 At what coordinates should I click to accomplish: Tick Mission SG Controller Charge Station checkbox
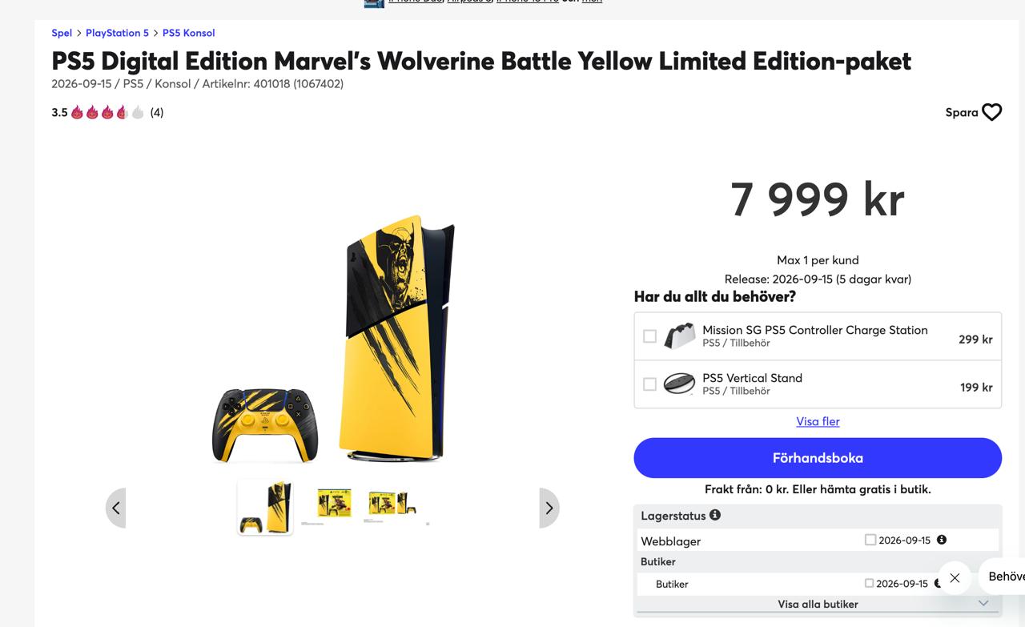coord(649,336)
